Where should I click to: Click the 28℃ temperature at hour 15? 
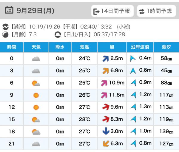click(x=84, y=120)
